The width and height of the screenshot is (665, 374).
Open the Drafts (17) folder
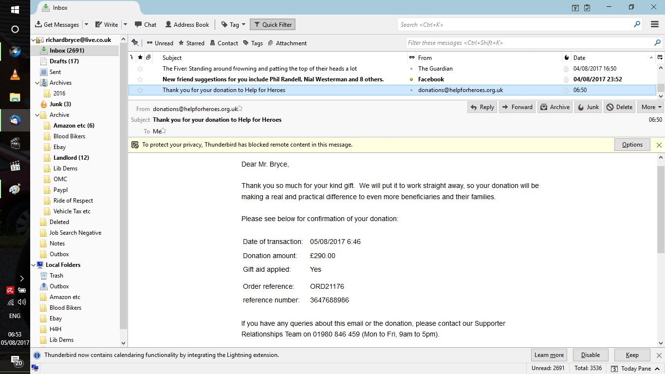click(64, 61)
